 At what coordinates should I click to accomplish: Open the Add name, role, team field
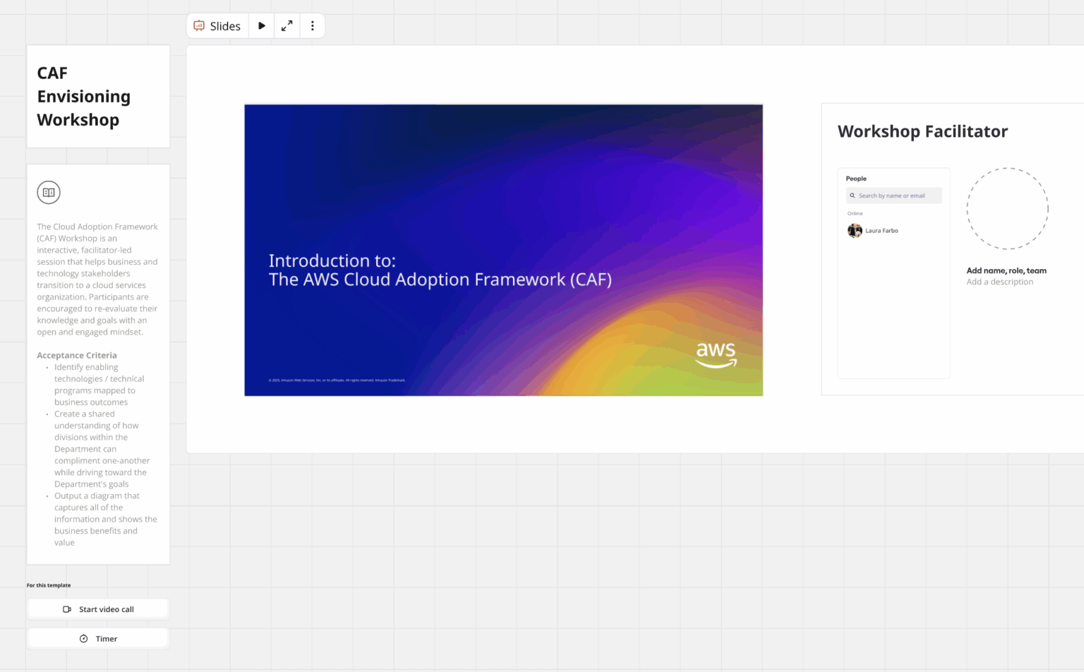[1006, 270]
